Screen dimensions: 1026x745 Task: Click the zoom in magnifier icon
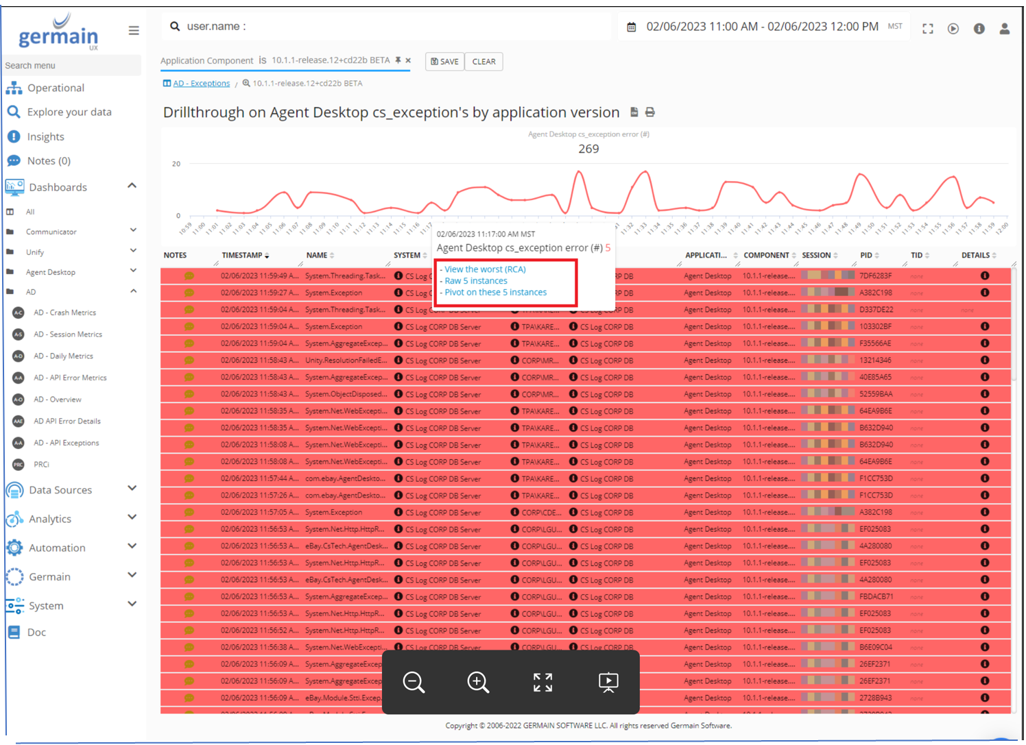478,682
